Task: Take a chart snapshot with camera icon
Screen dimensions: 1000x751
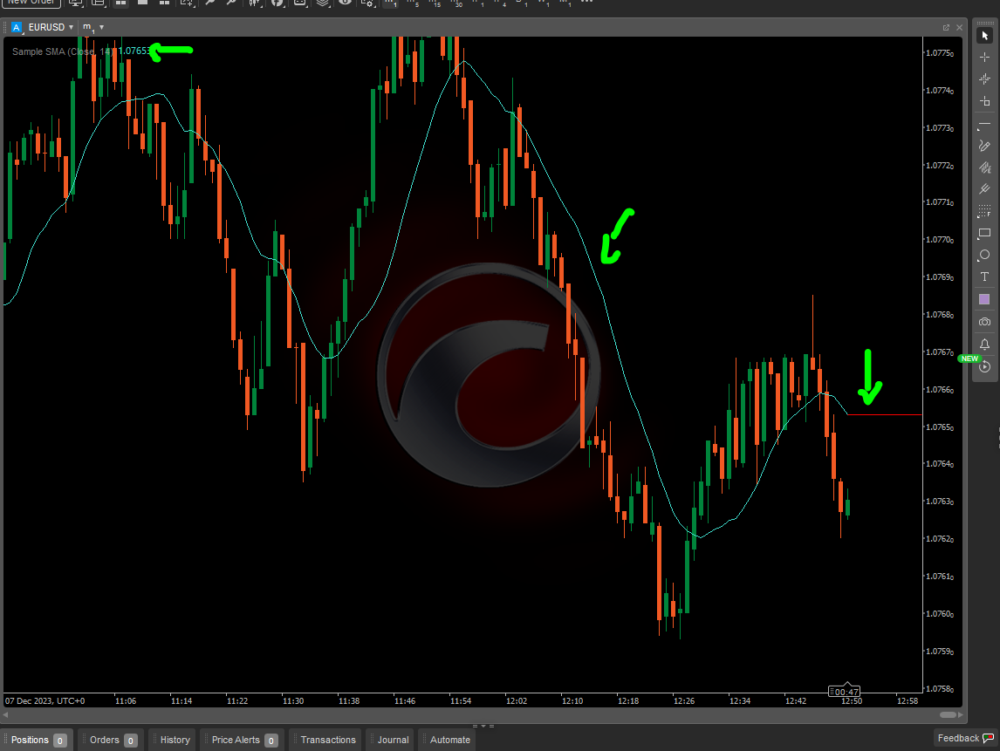Action: [984, 322]
